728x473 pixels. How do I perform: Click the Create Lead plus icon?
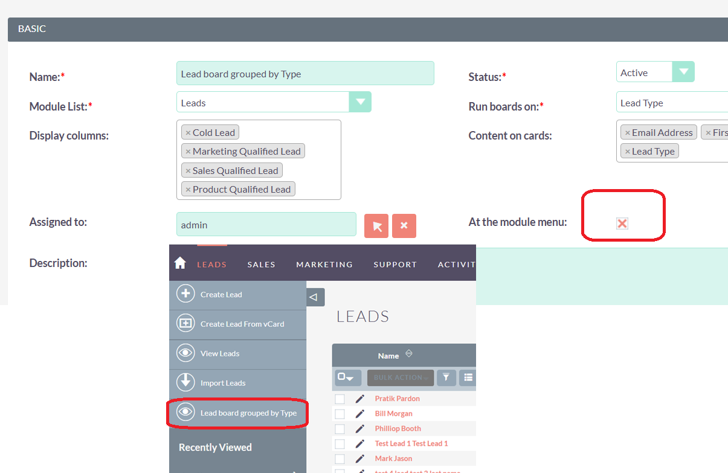[x=185, y=294]
